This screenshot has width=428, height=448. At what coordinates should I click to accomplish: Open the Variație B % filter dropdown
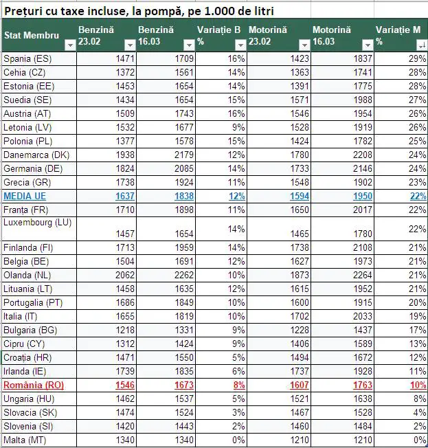(x=240, y=45)
